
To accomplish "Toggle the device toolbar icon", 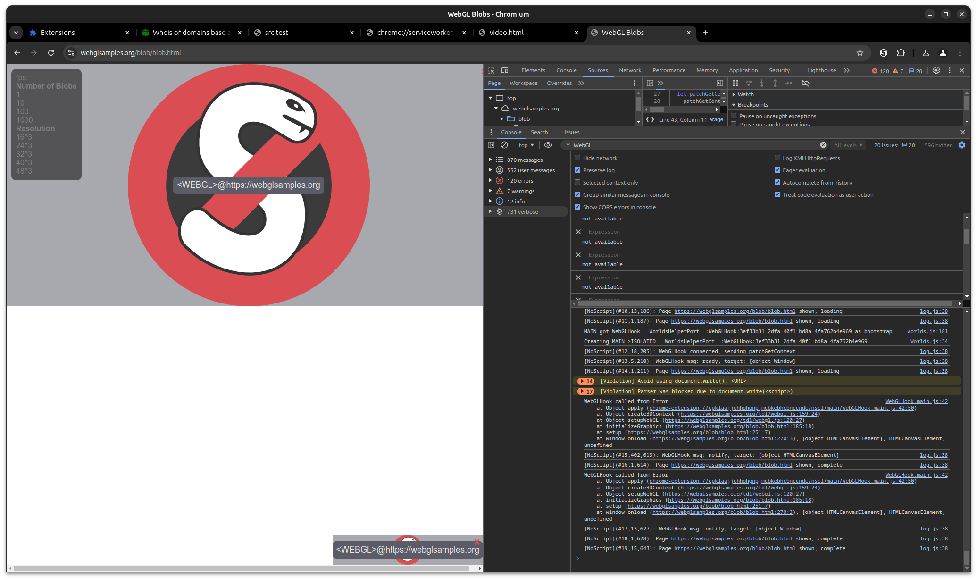I will click(504, 70).
